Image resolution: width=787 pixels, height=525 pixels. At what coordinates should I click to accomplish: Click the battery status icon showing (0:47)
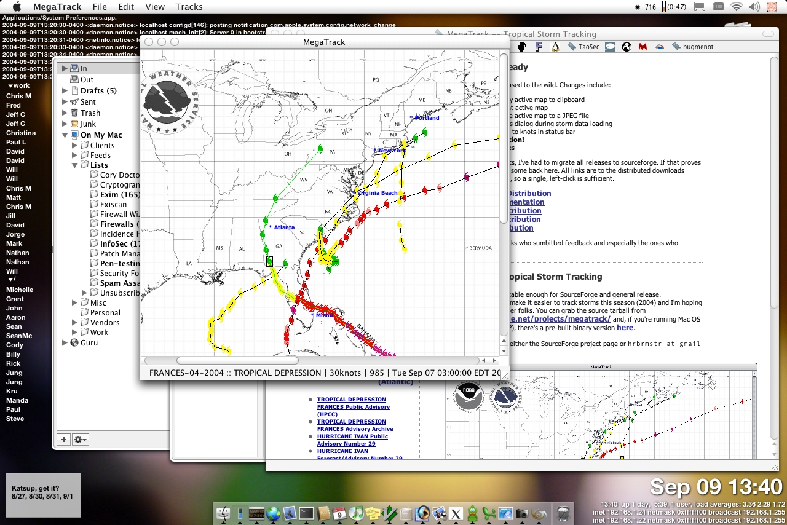[x=674, y=7]
